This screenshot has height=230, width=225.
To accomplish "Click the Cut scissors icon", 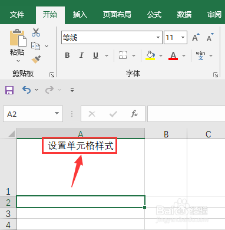I will coord(36,32).
